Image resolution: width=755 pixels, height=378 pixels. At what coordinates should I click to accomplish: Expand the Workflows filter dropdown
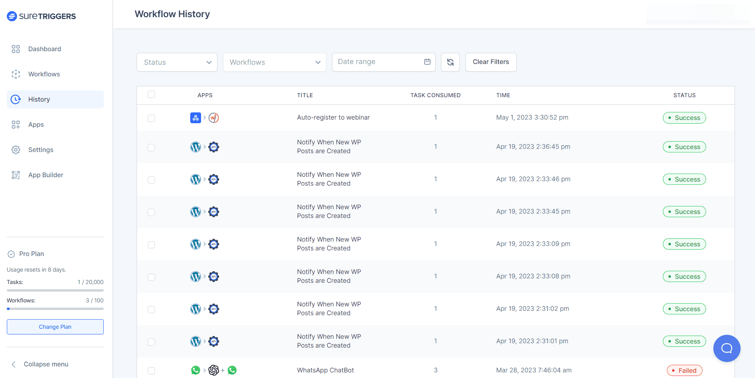(x=275, y=62)
